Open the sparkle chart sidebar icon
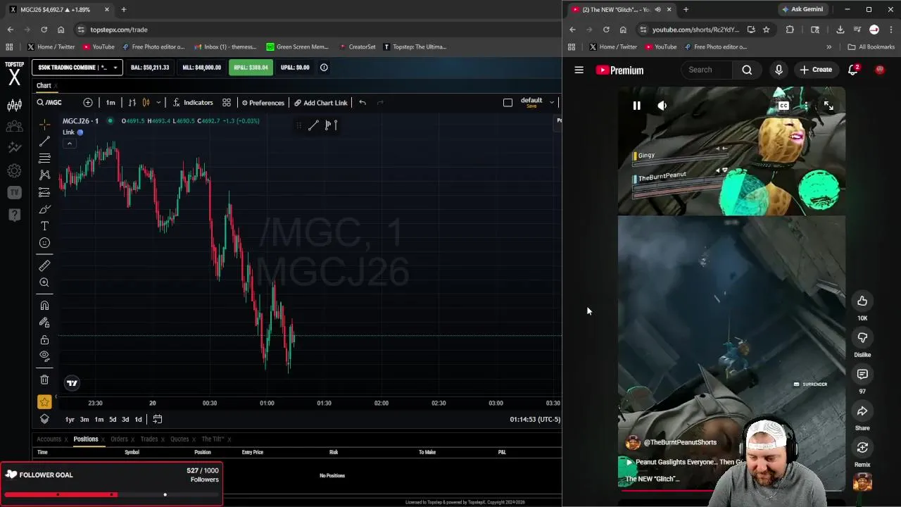901x507 pixels. coord(14,148)
